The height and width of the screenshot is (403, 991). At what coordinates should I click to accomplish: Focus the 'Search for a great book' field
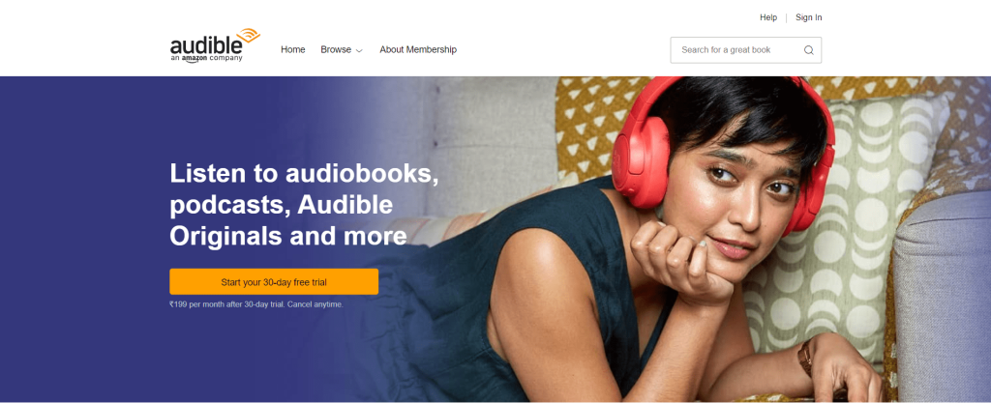click(746, 50)
